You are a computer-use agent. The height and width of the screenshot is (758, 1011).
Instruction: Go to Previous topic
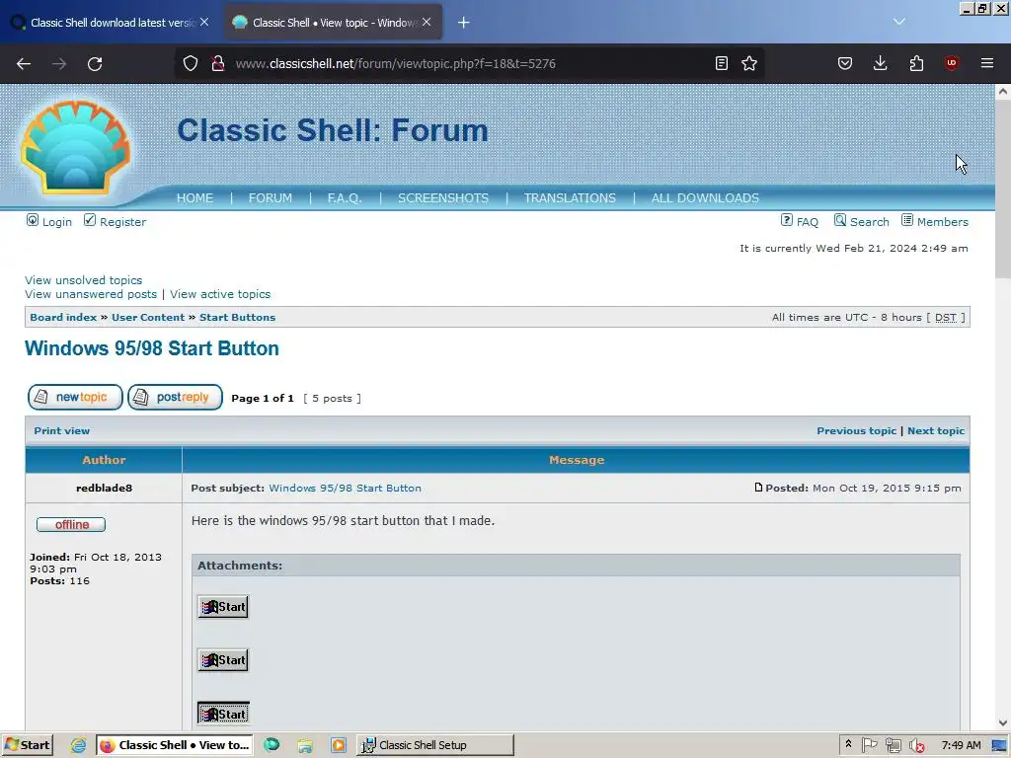tap(856, 430)
